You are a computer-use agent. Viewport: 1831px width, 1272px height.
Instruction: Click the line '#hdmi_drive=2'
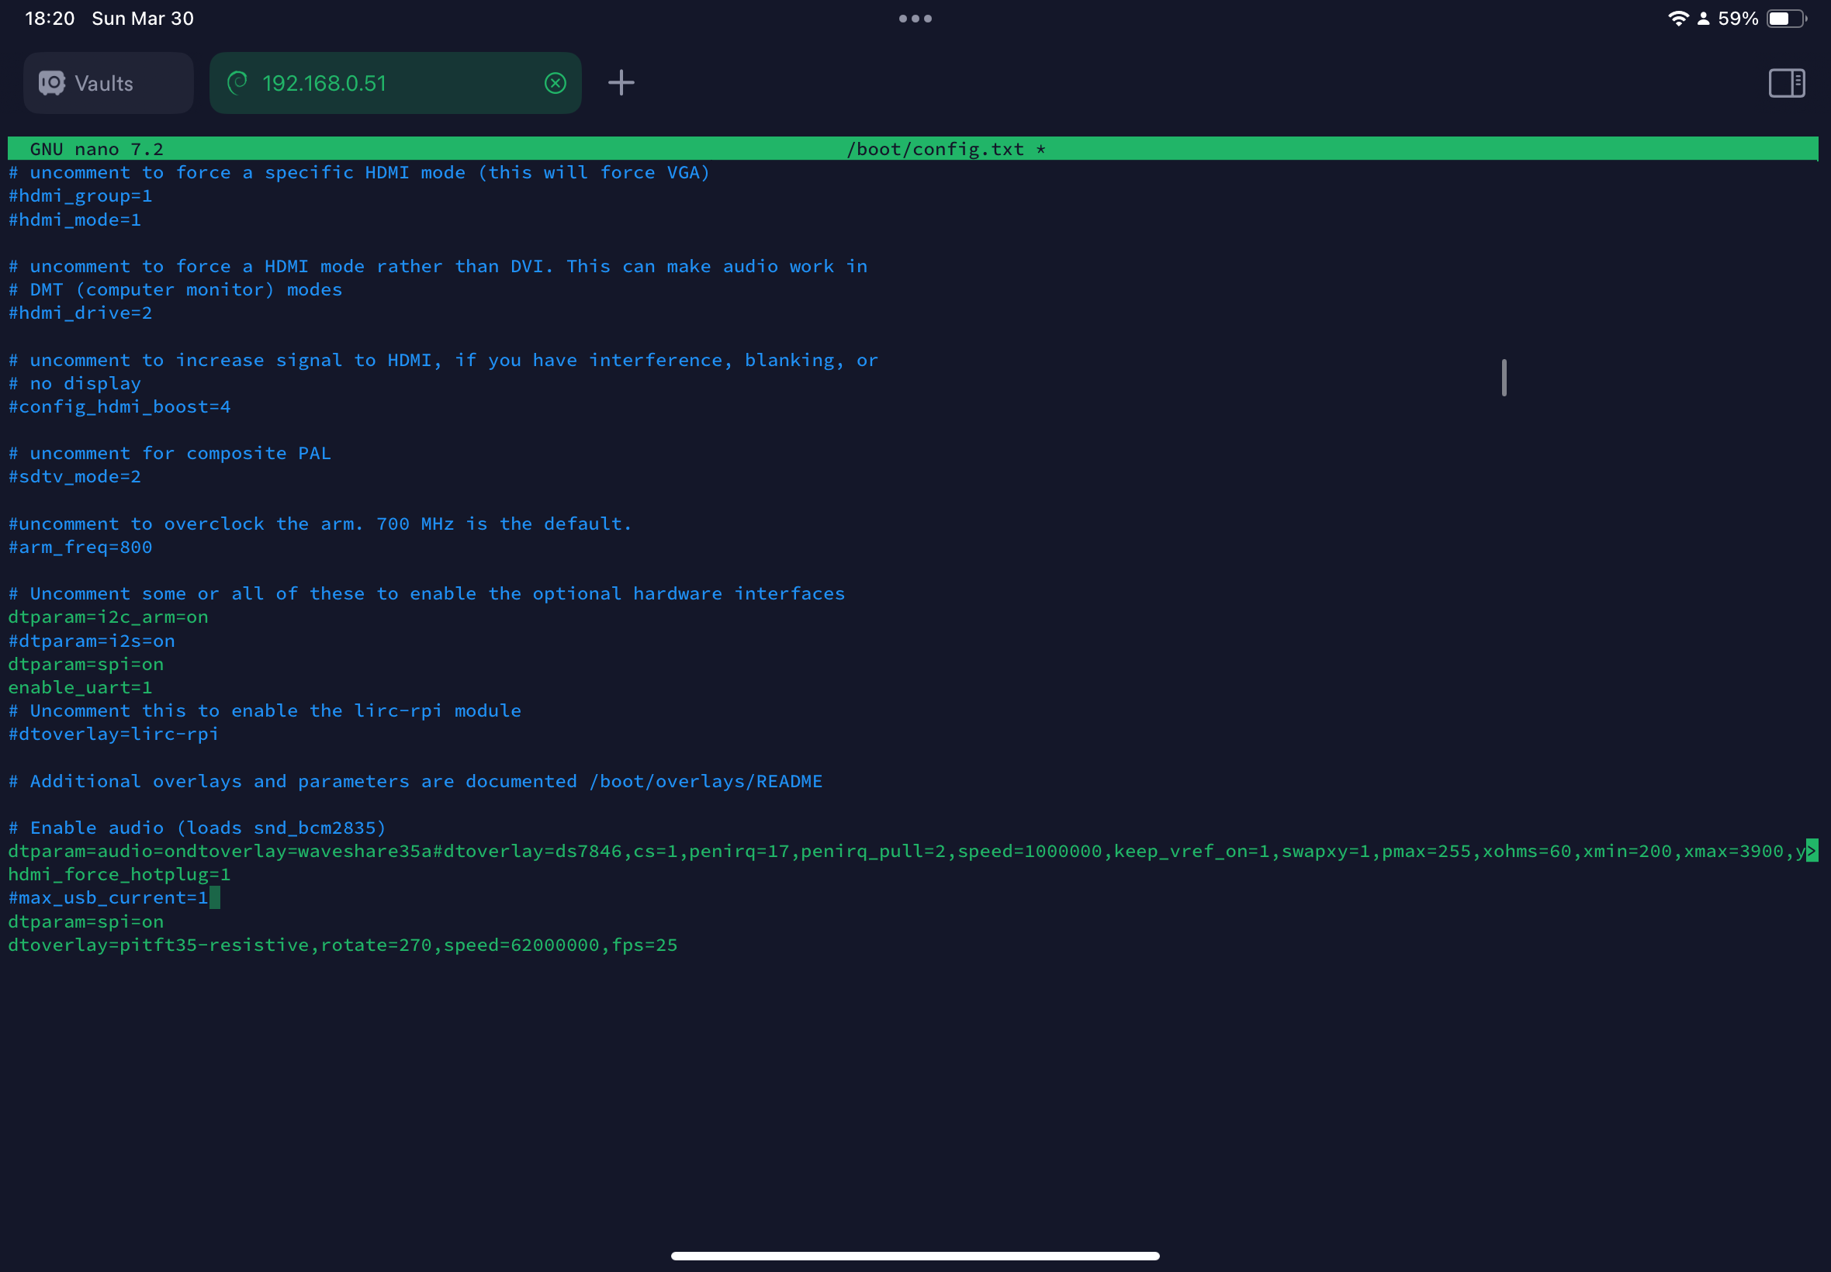click(x=80, y=313)
